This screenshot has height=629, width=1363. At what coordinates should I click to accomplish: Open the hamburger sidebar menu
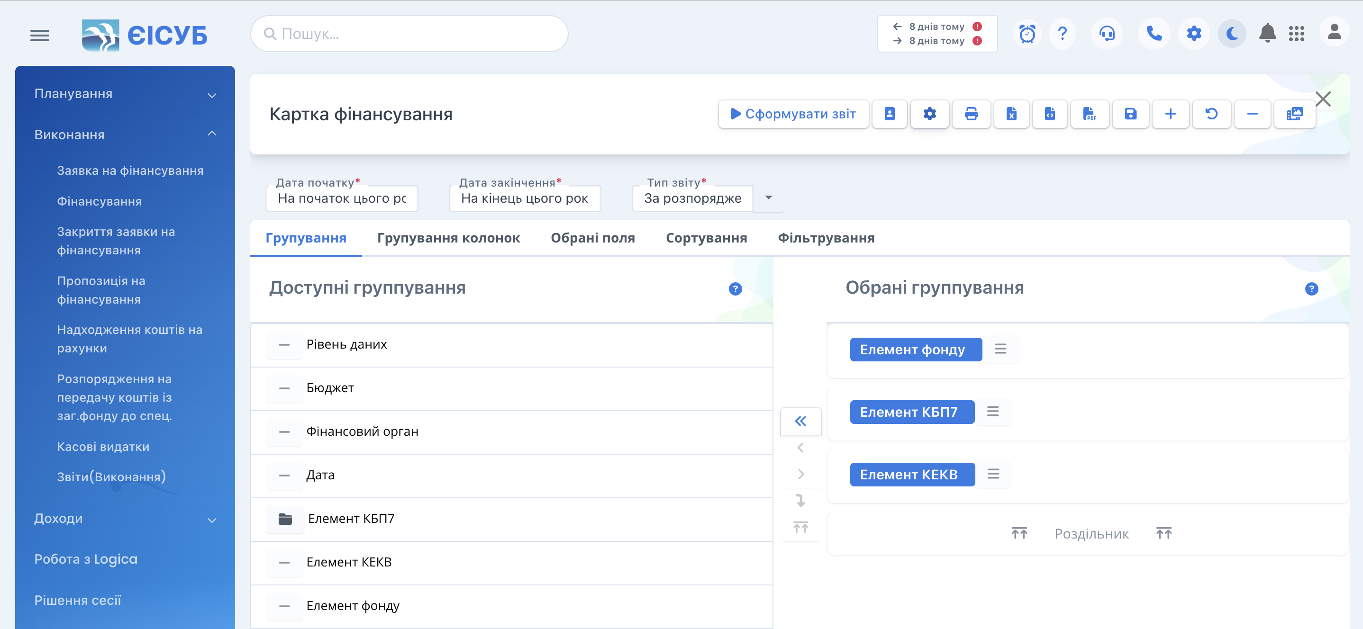coord(40,35)
